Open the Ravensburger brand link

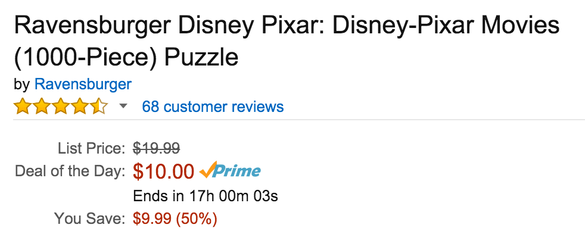(x=83, y=85)
